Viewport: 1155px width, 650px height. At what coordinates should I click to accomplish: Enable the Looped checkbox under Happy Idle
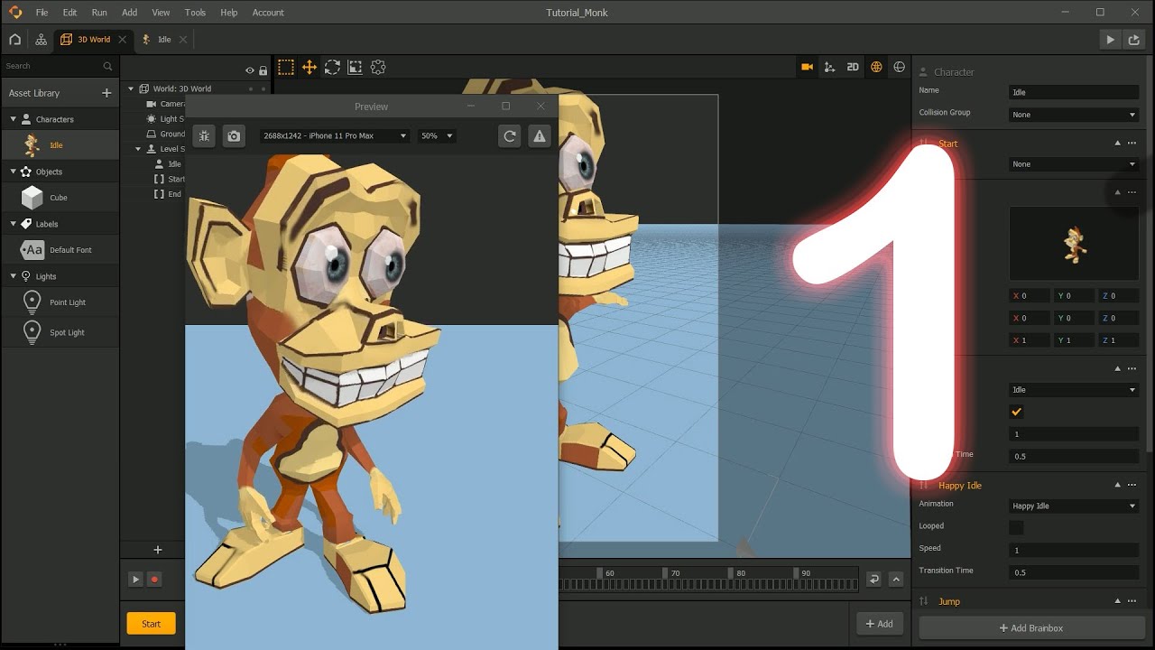[x=1016, y=527]
